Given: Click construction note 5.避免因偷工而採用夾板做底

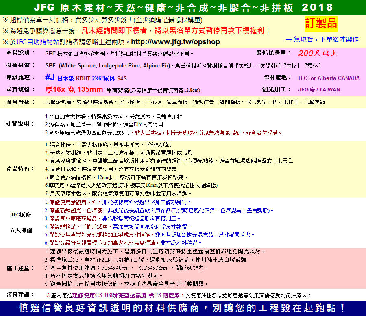Looking at the screenshot, I should [126, 284].
